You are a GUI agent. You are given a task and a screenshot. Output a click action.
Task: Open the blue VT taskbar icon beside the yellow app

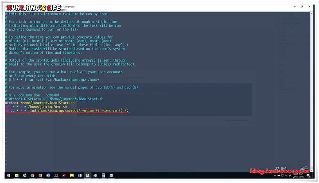click(x=80, y=175)
